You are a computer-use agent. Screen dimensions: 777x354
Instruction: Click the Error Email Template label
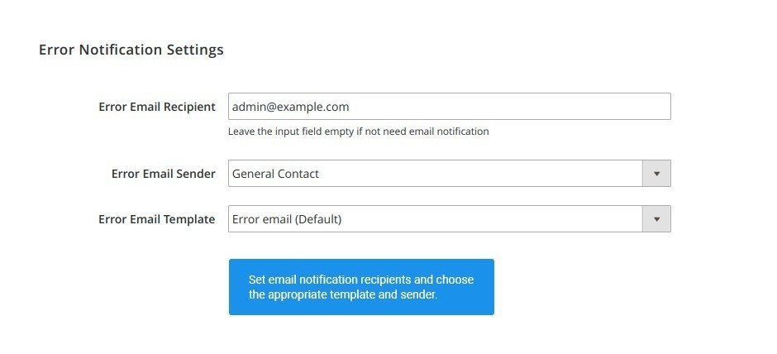[156, 219]
